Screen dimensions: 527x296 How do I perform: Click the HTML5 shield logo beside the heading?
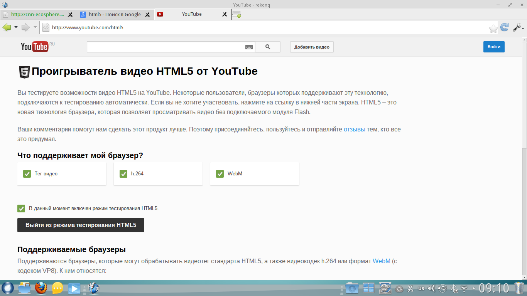24,72
